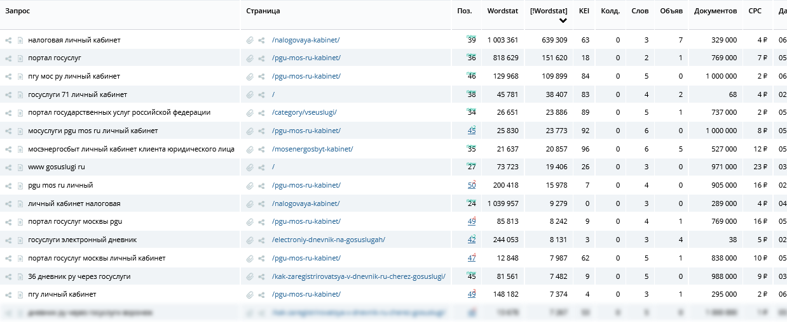
Task: Sort by the 'Документов' column header
Action: click(x=715, y=11)
